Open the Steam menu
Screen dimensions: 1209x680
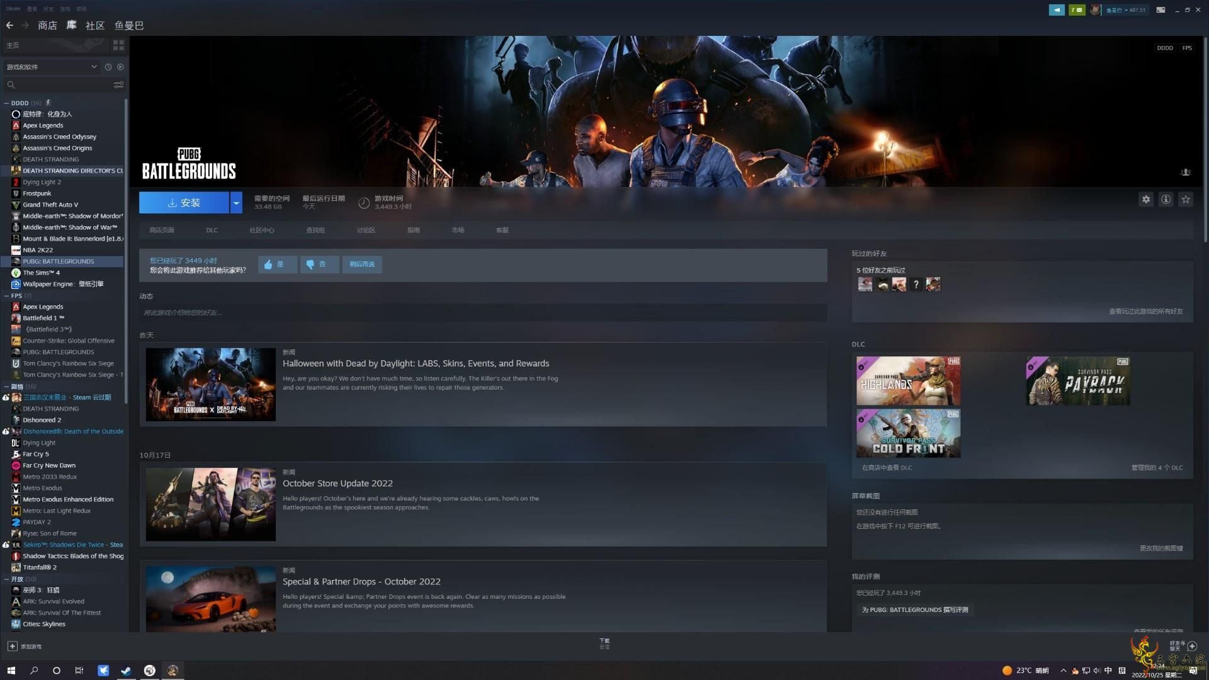13,9
